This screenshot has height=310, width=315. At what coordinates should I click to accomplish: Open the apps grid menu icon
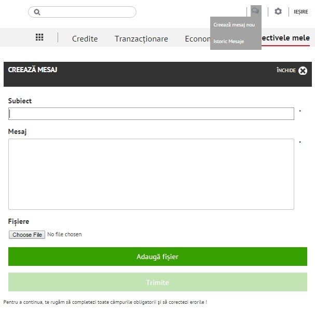coord(39,37)
